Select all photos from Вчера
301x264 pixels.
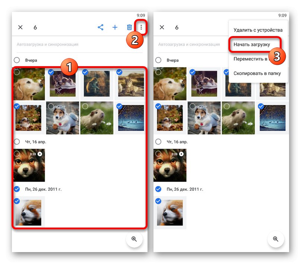coord(16,60)
